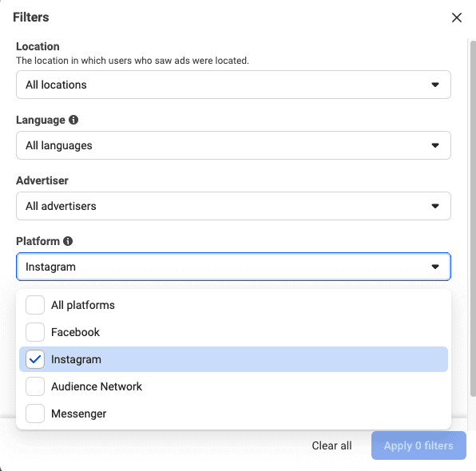Check the Facebook checkbox
The width and height of the screenshot is (476, 471).
point(35,332)
